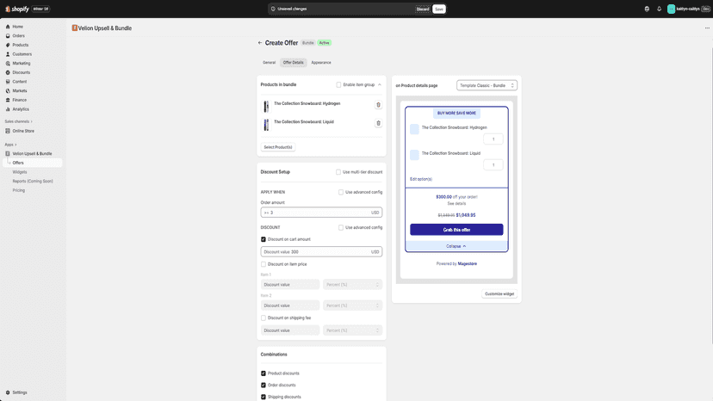Open Pricing in app submenu
This screenshot has width=713, height=401.
coord(19,190)
